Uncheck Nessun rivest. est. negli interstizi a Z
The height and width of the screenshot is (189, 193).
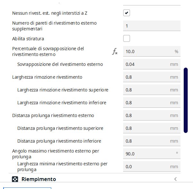point(127,13)
